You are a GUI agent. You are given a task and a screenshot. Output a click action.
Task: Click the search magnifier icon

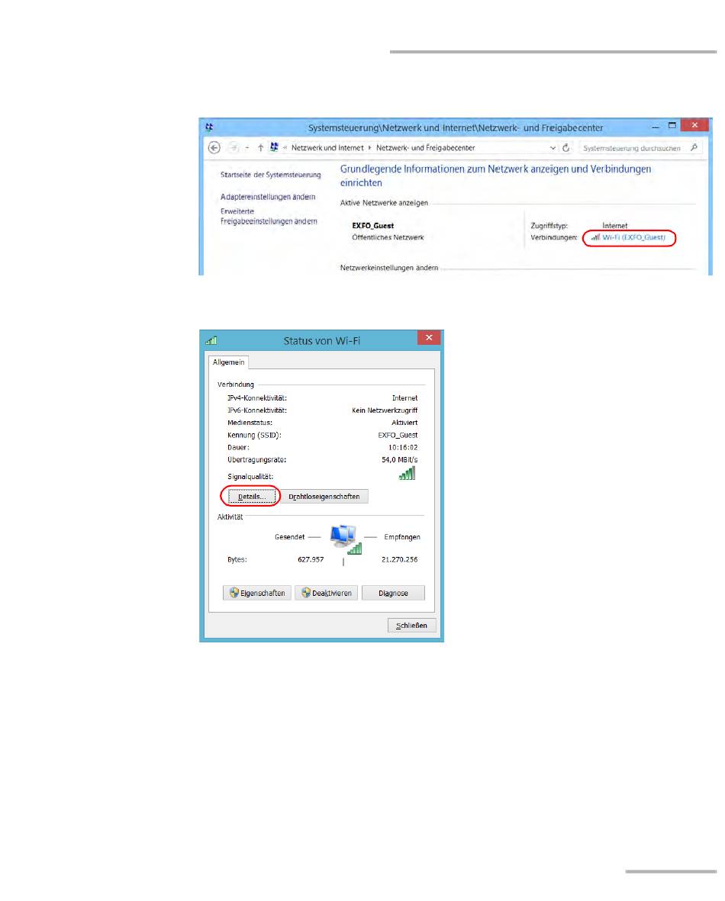pos(694,148)
